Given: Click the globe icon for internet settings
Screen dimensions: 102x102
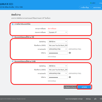Looking at the screenshot, I should click(x=13, y=24).
